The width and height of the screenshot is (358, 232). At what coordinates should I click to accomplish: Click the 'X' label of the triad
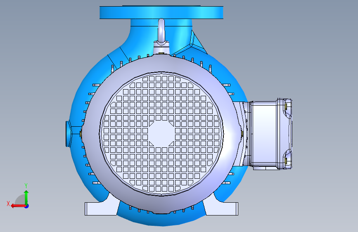(x=8, y=204)
